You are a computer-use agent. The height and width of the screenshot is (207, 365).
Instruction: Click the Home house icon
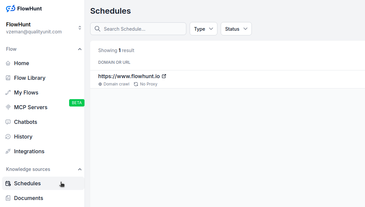pos(8,63)
